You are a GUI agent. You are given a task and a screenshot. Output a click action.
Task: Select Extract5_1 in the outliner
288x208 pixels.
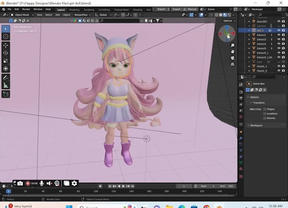(263, 53)
